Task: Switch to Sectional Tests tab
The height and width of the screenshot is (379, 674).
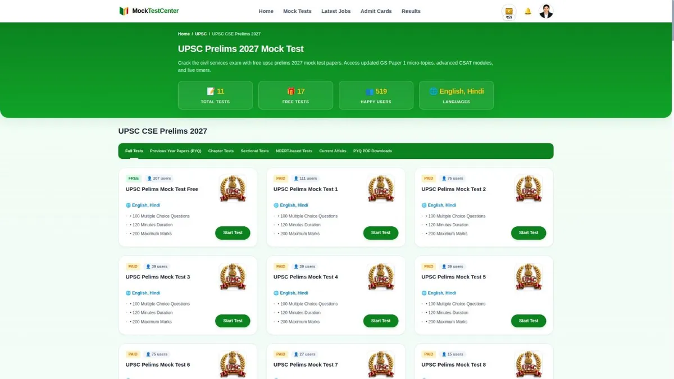Action: [x=255, y=151]
